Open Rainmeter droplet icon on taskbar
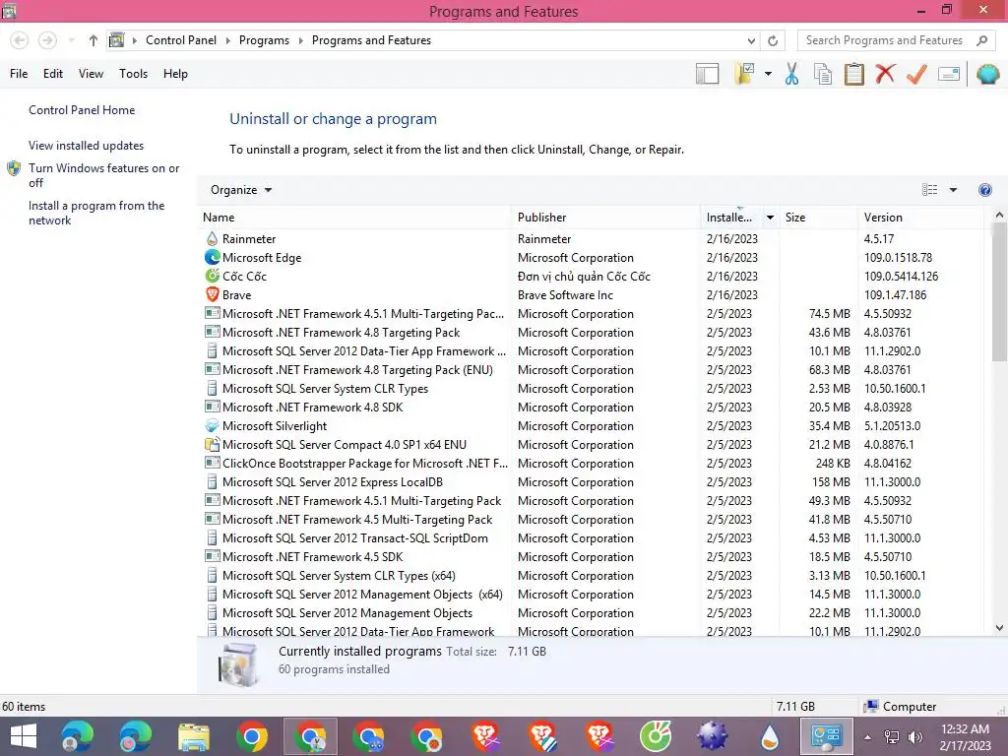 point(770,736)
